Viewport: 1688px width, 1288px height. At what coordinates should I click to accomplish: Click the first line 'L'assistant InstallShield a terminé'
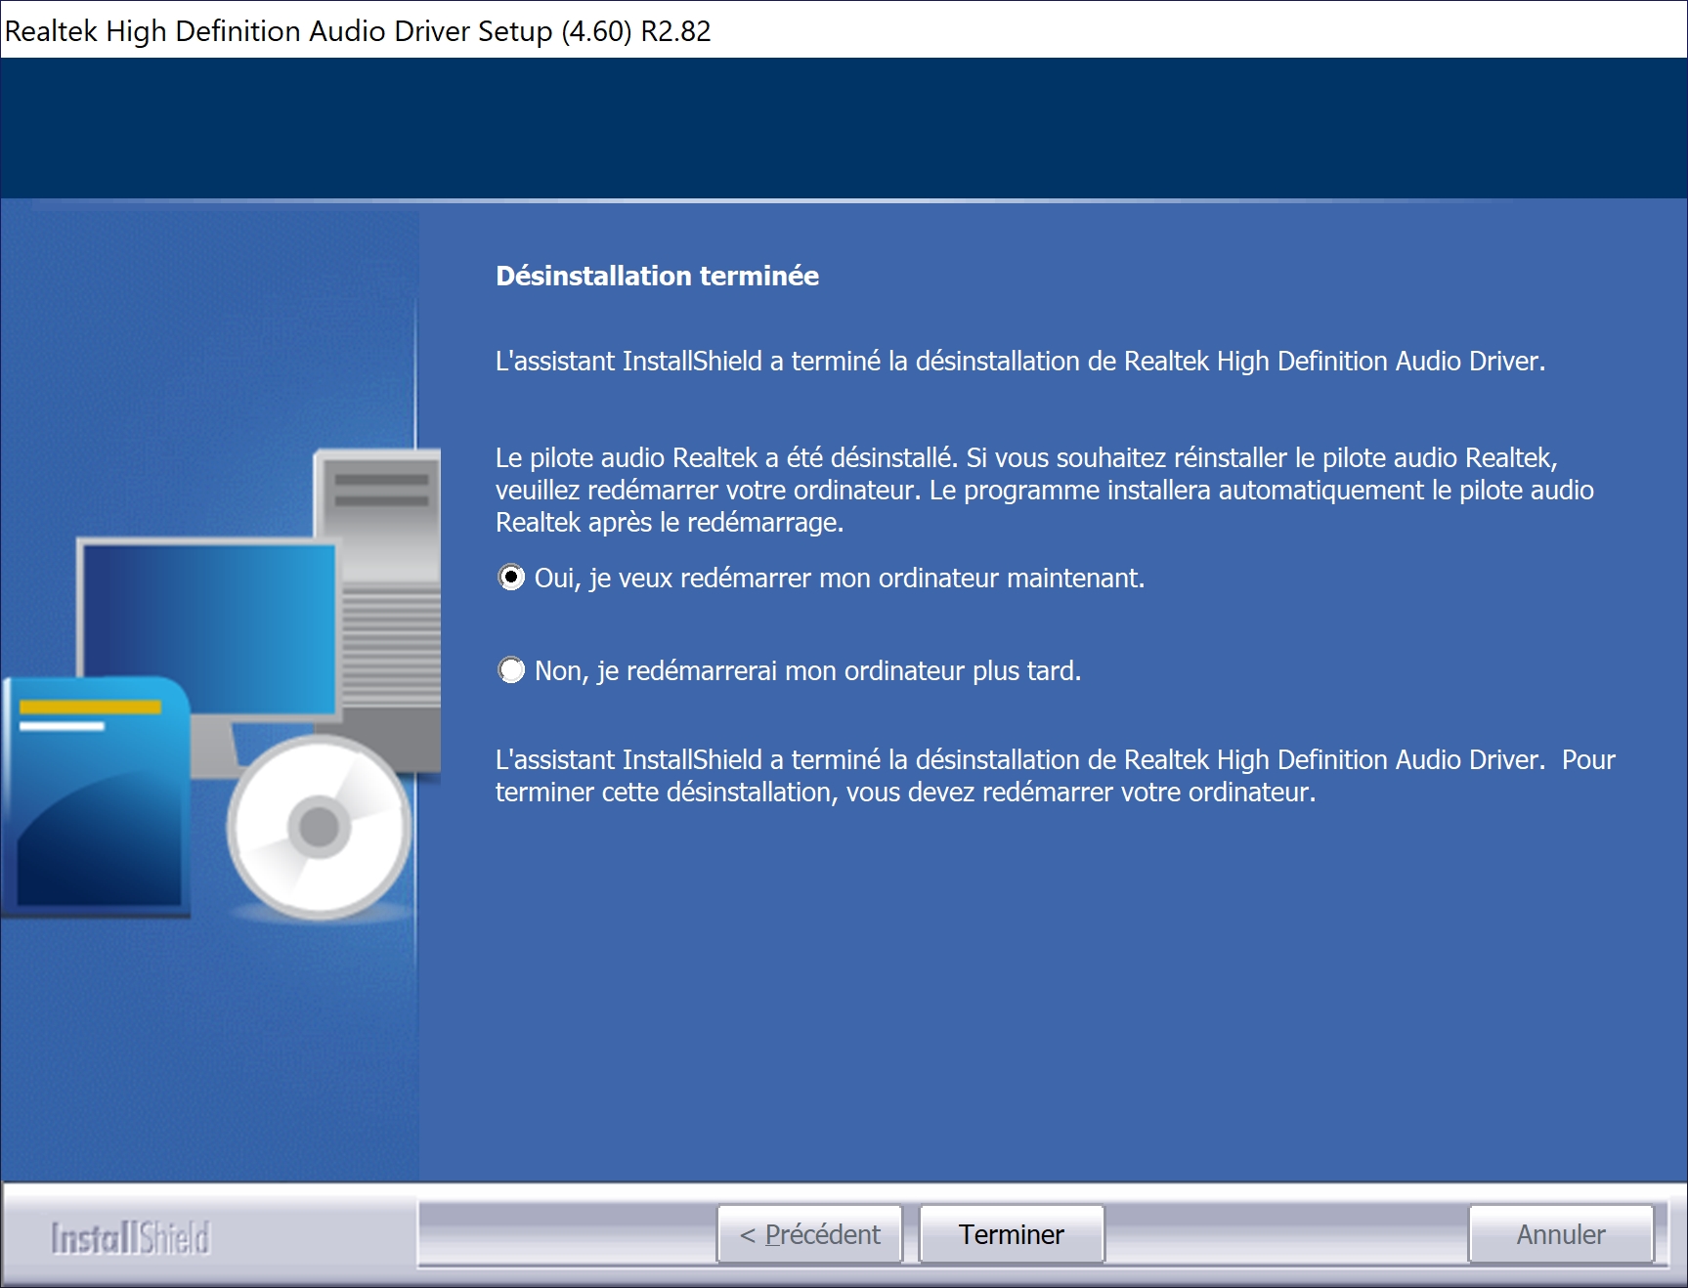click(x=1020, y=361)
